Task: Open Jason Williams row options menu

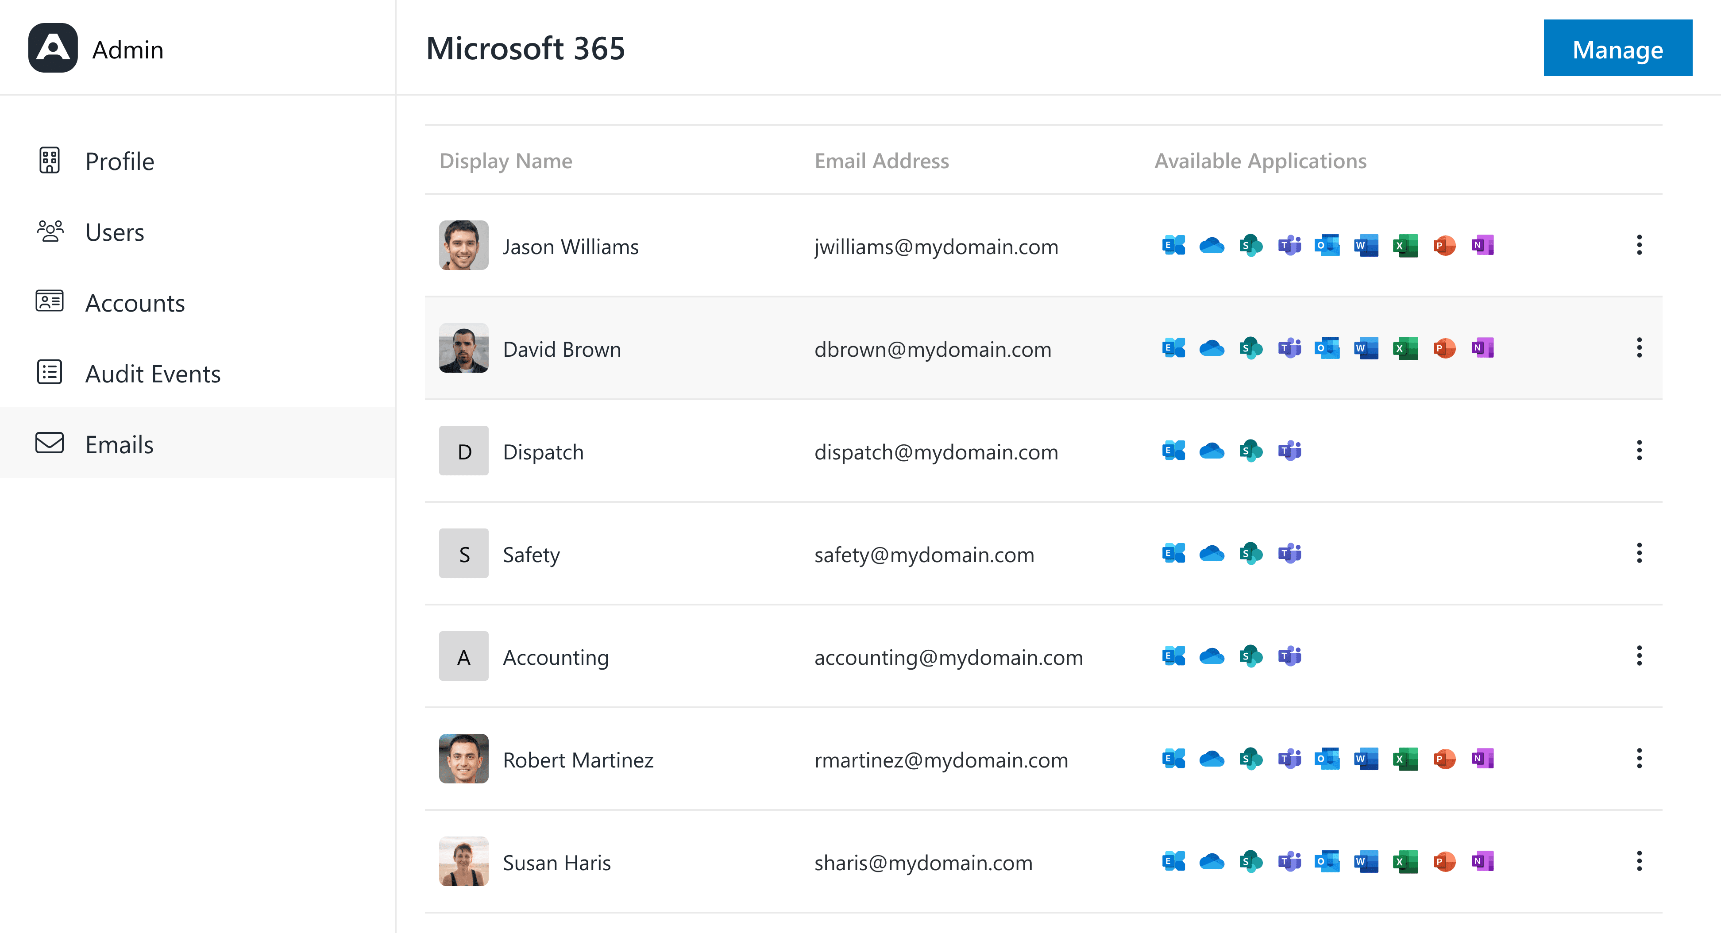Action: tap(1639, 245)
